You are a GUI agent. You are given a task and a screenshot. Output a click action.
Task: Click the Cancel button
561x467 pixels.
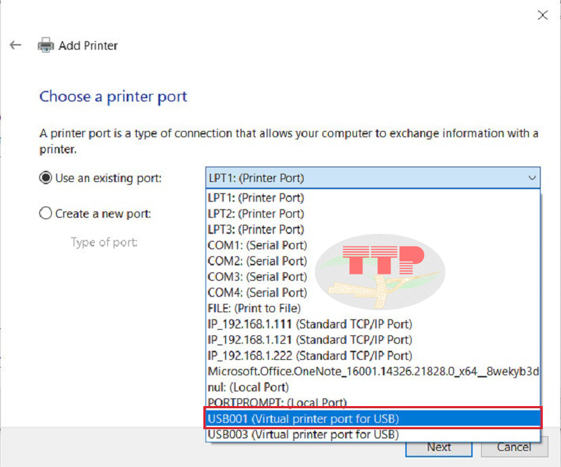click(514, 447)
